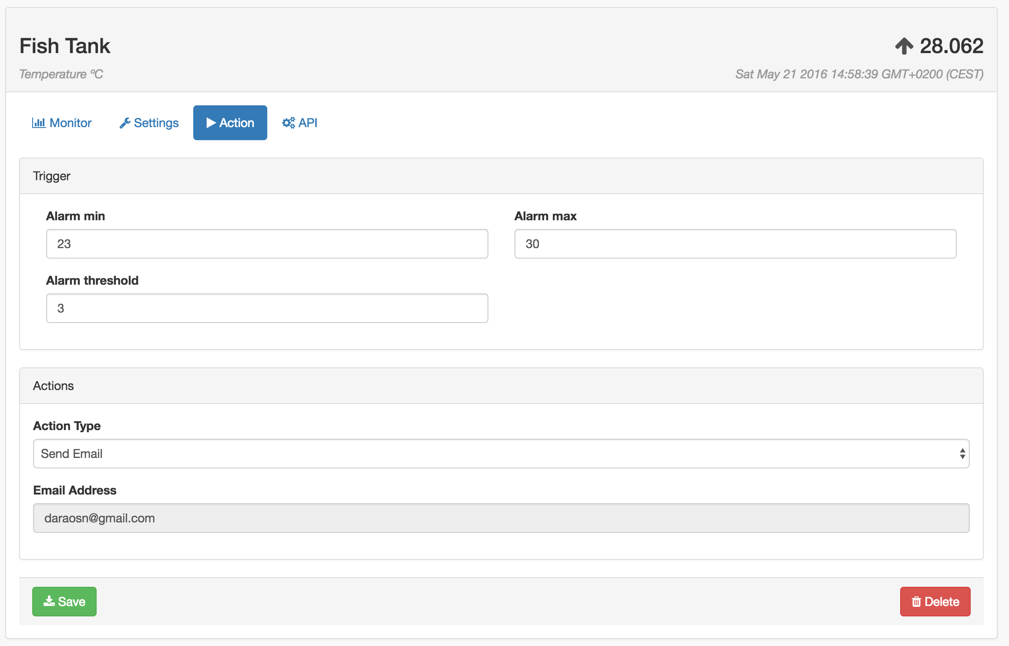Switch to the Monitor tab
1009x646 pixels.
(x=70, y=123)
